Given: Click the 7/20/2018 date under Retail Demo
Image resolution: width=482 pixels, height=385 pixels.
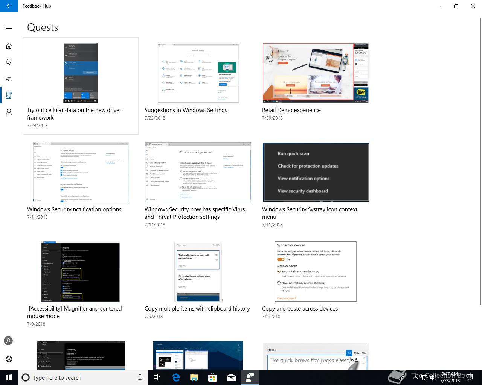Looking at the screenshot, I should 272,118.
